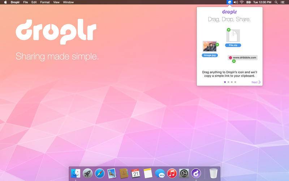Screen dimensions: 289x181
Task: Select the first page indicator dot
Action: (225, 82)
